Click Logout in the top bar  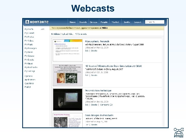point(138,22)
